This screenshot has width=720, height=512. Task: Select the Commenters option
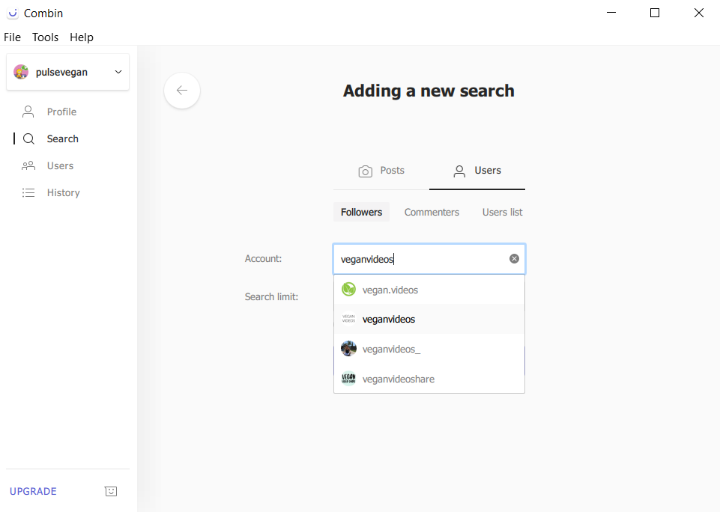pyautogui.click(x=432, y=212)
